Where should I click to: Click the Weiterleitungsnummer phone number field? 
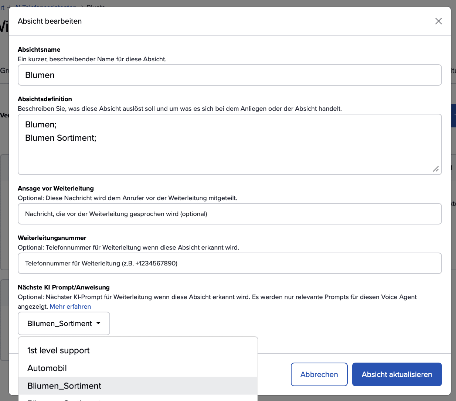pyautogui.click(x=229, y=263)
